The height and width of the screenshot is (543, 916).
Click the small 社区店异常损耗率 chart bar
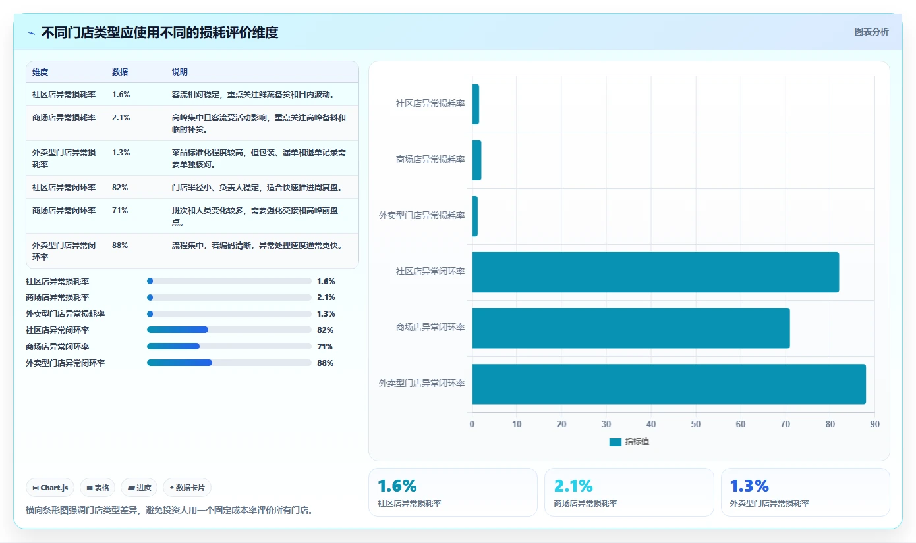(x=475, y=104)
